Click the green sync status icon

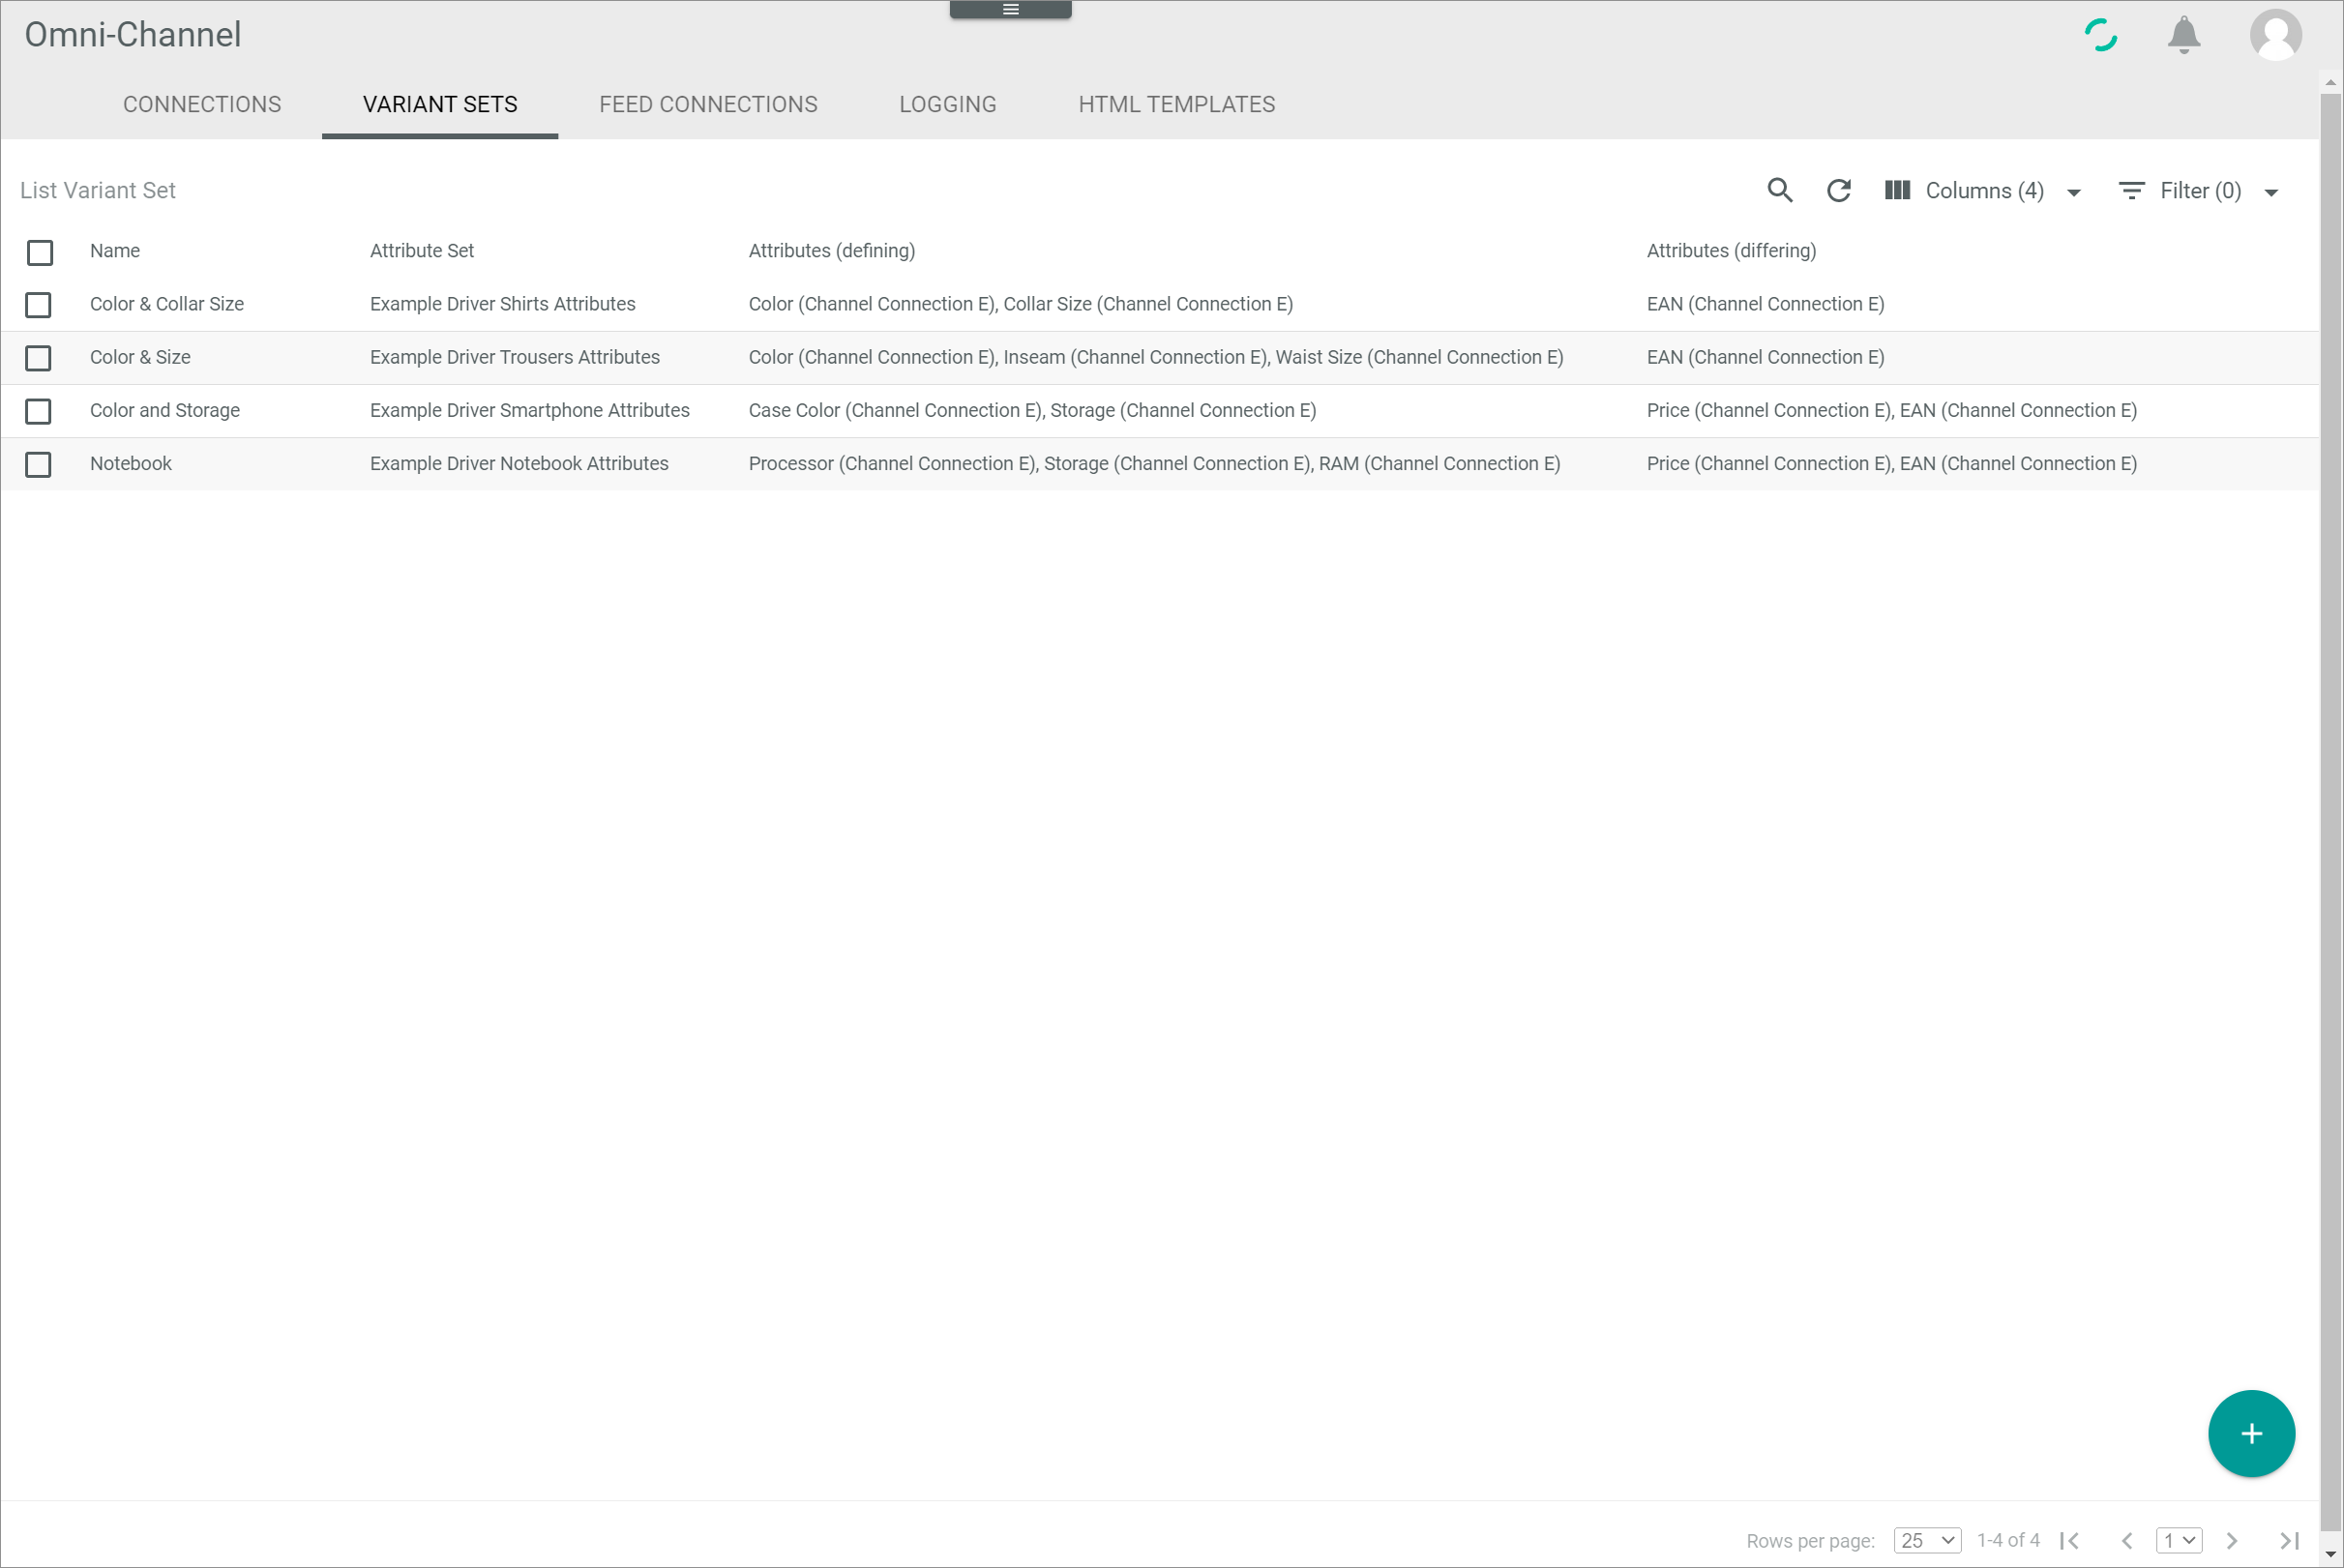[2100, 35]
